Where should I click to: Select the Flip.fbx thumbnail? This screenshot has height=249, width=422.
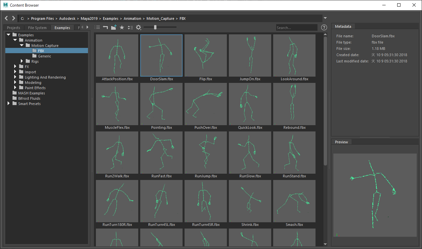coord(206,55)
